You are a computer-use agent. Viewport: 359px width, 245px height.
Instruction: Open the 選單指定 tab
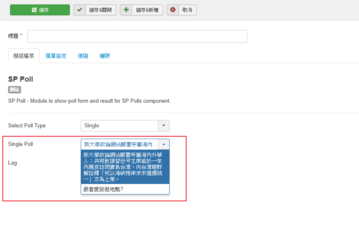point(56,56)
